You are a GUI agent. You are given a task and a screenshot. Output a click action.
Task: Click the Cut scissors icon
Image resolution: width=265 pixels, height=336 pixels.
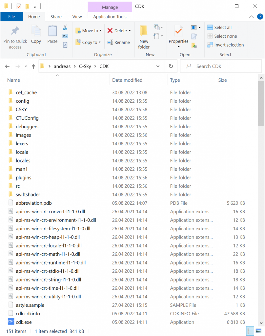click(65, 28)
